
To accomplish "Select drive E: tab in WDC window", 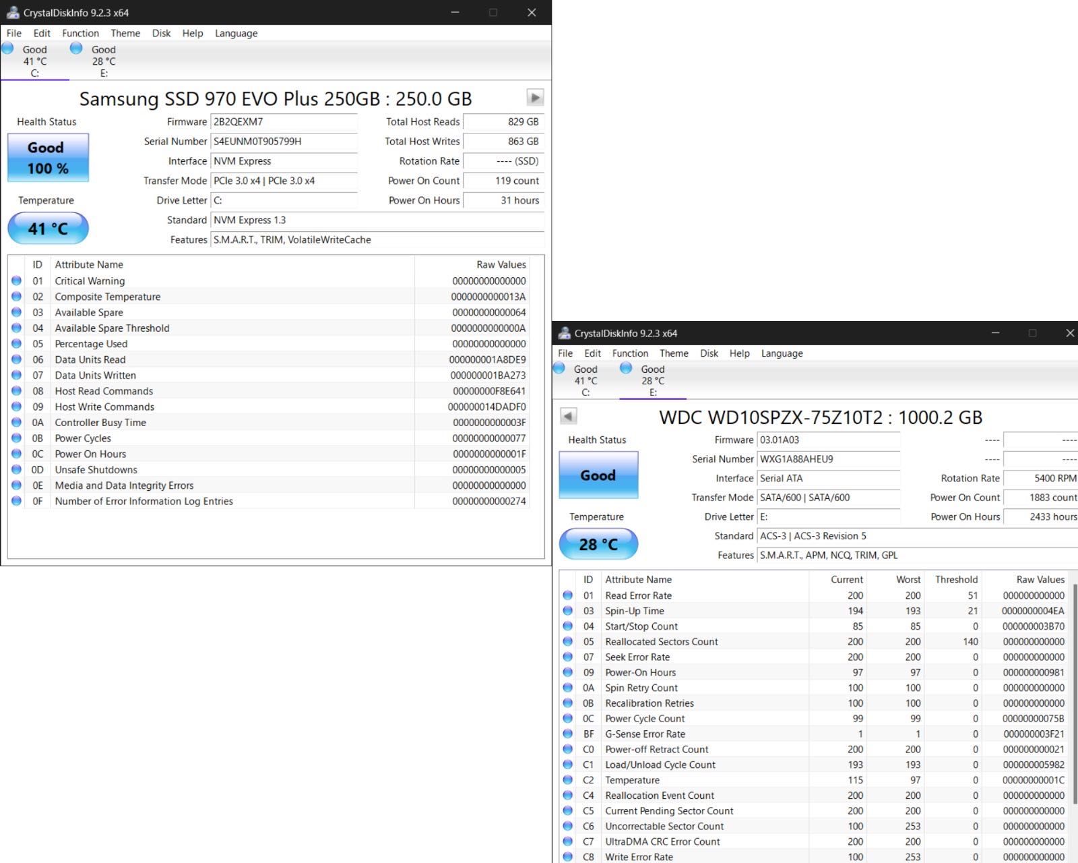I will click(652, 380).
